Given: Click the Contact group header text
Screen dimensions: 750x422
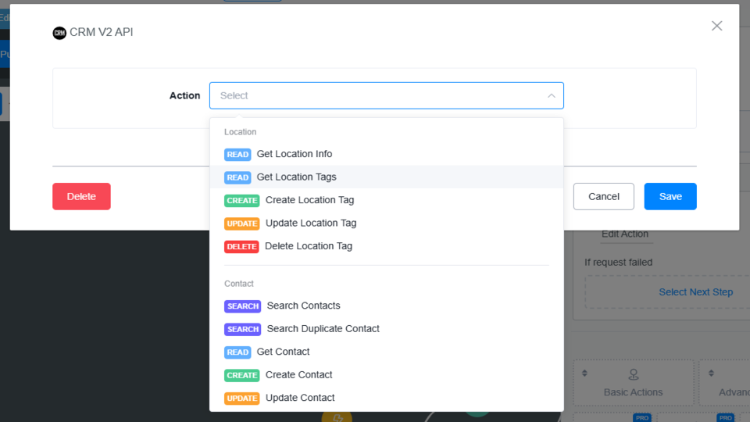Looking at the screenshot, I should (x=239, y=284).
